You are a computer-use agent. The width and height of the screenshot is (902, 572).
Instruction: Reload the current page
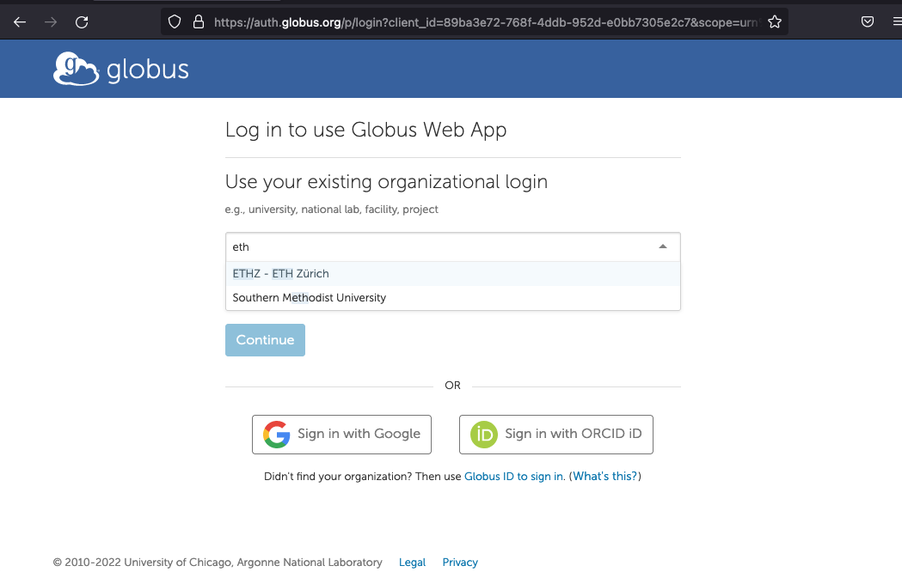point(82,22)
